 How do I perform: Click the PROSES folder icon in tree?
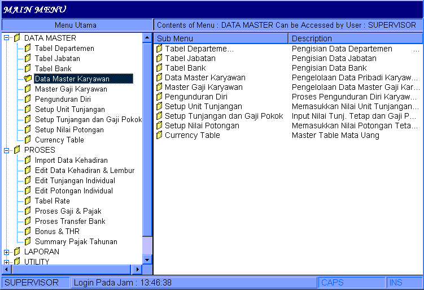click(17, 149)
